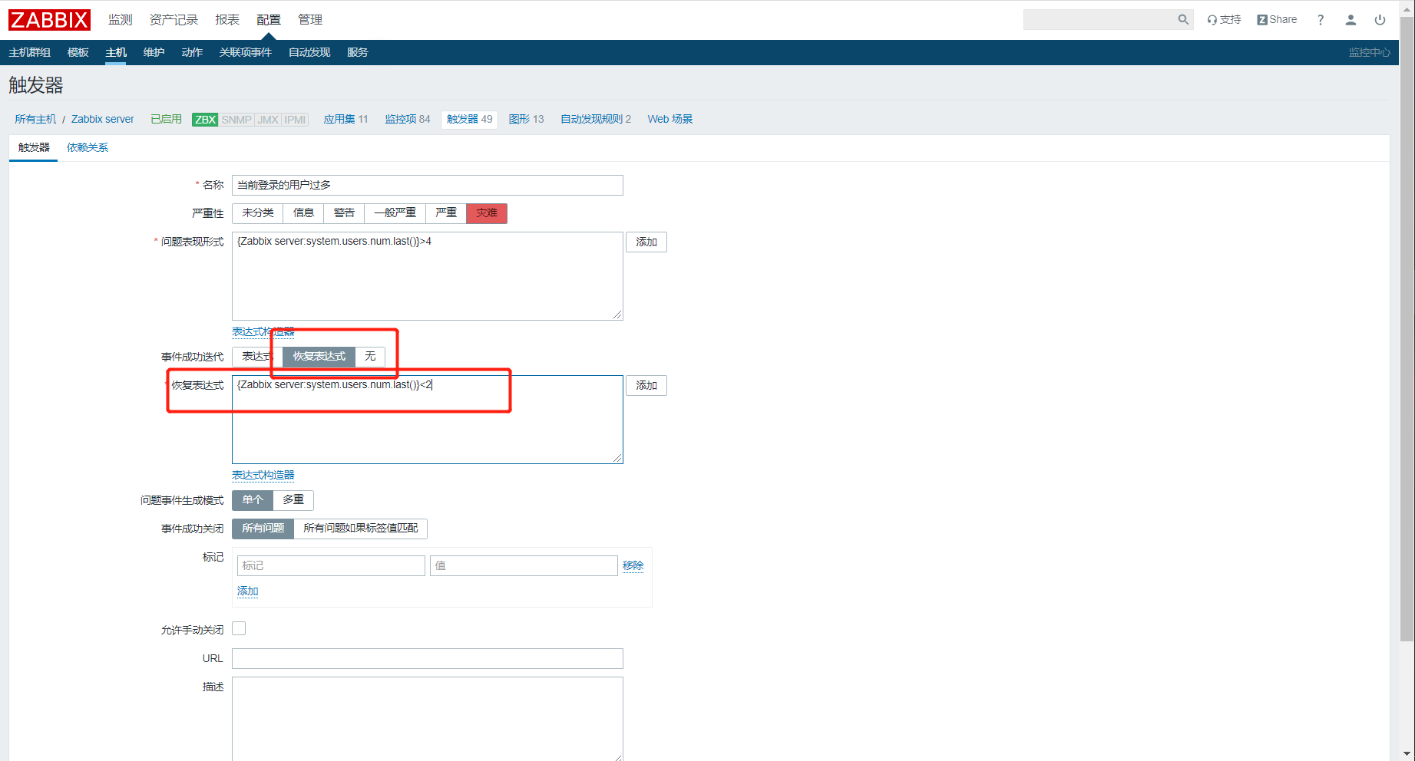Open the user profile icon
Image resolution: width=1415 pixels, height=761 pixels.
coord(1351,20)
